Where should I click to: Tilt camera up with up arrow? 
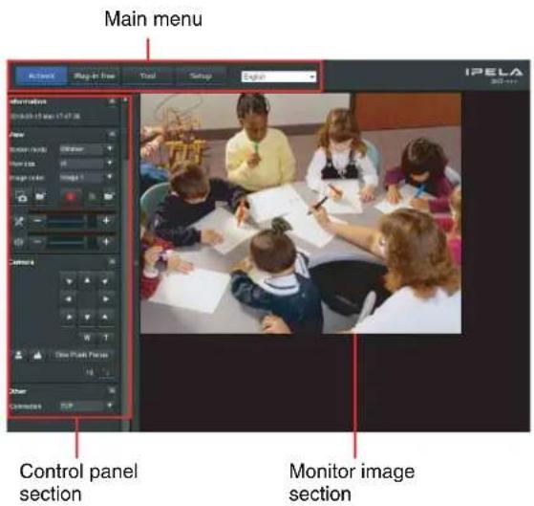tap(87, 281)
